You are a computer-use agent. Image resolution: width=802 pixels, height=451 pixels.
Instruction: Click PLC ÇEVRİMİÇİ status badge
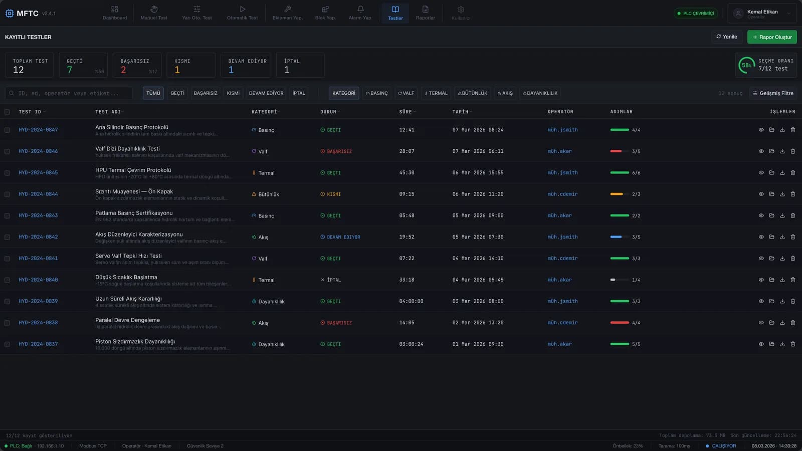point(696,14)
